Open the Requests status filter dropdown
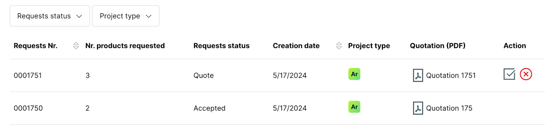Screen dimensions: 550x128 (x=50, y=16)
